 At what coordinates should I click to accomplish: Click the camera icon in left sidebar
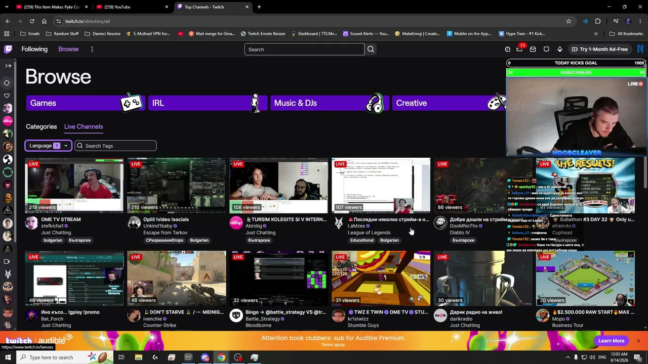(x=7, y=261)
